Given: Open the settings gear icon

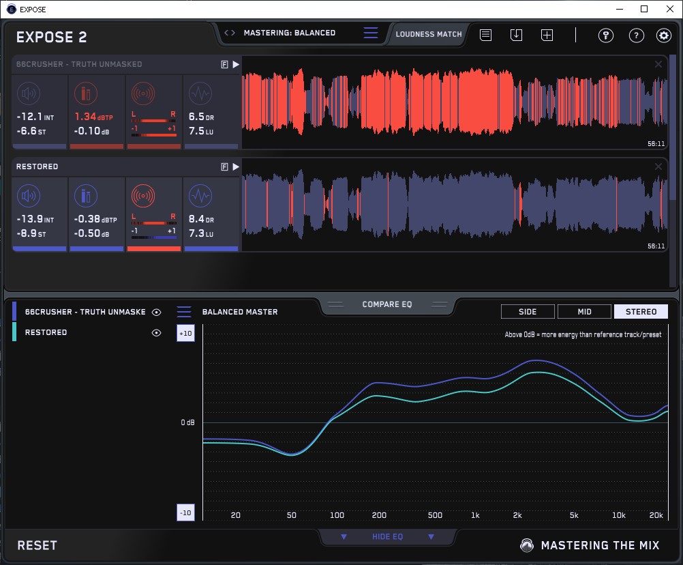Looking at the screenshot, I should click(x=664, y=35).
